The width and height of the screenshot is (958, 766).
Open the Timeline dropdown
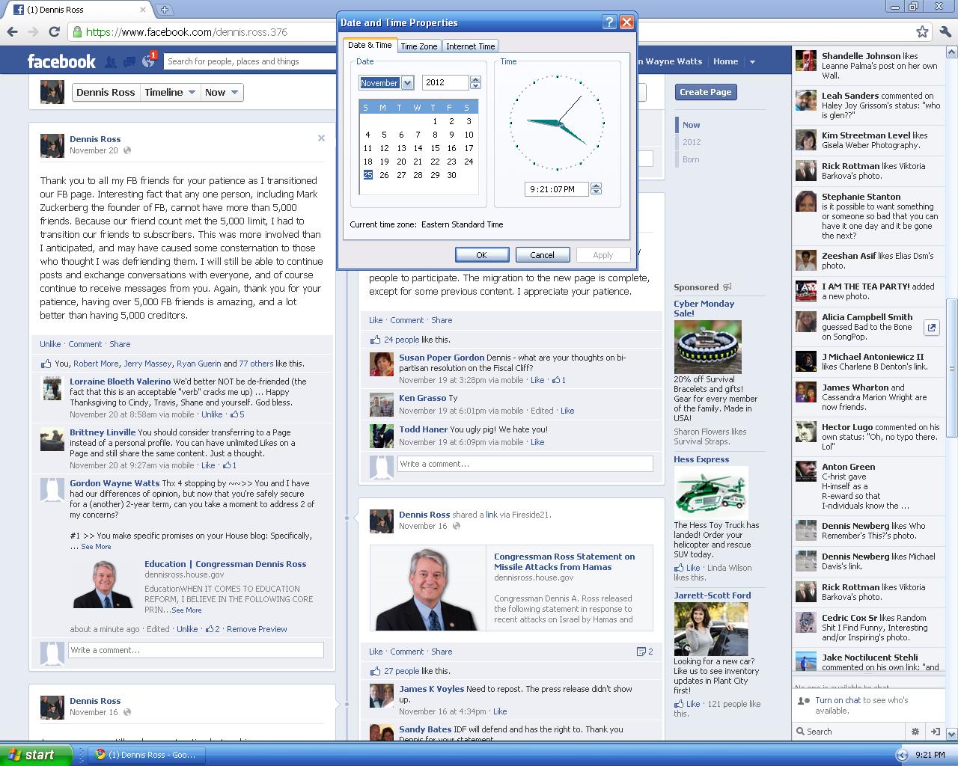[170, 92]
